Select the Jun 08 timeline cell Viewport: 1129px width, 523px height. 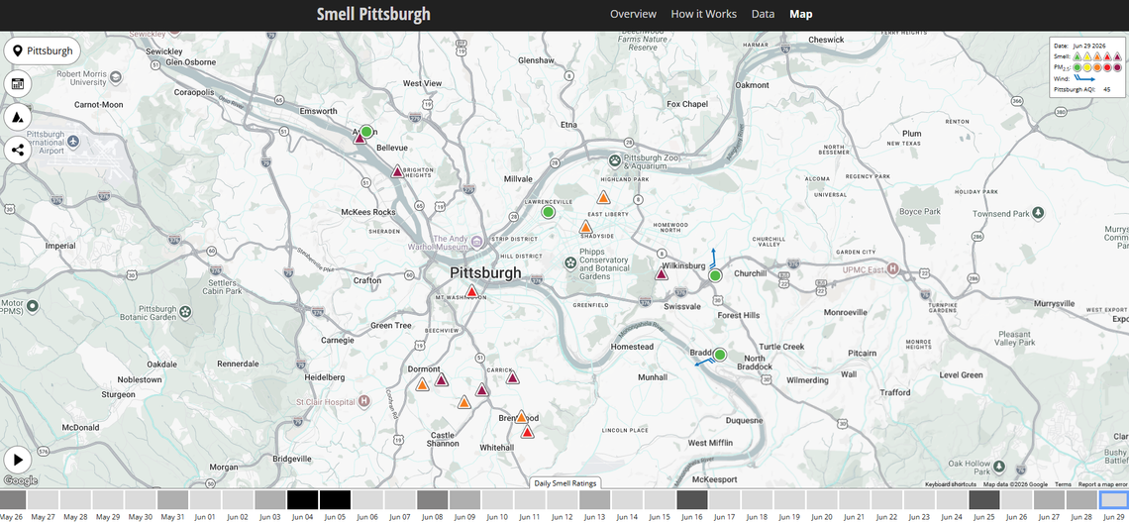click(432, 500)
